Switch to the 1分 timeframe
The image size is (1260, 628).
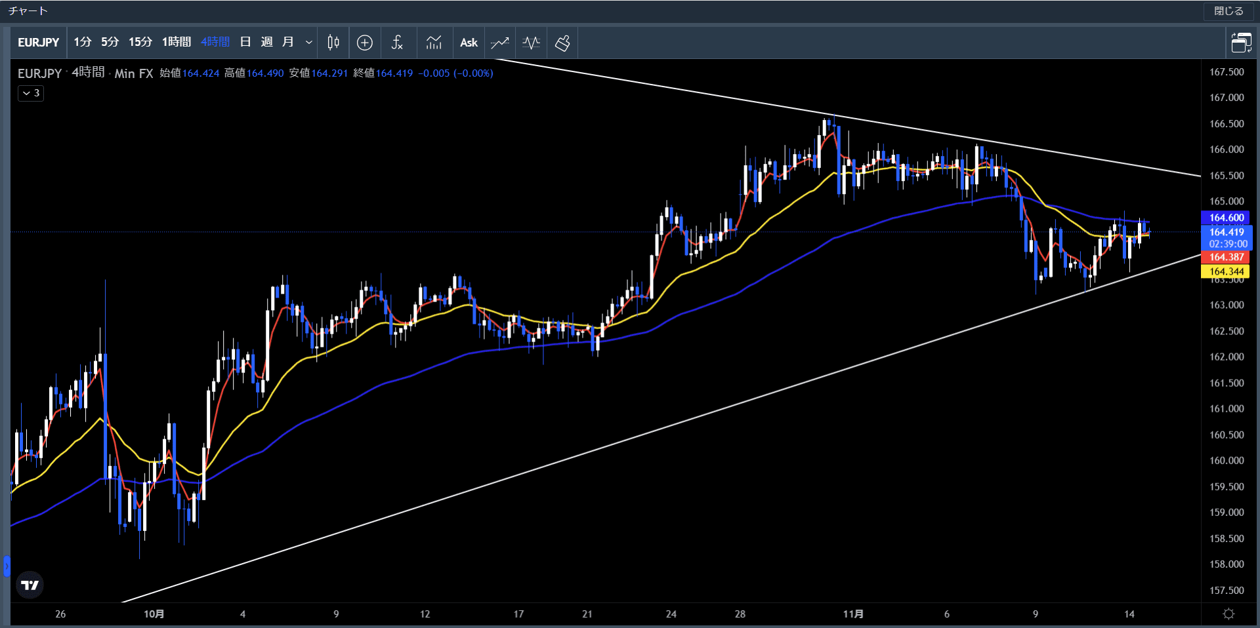pos(82,42)
